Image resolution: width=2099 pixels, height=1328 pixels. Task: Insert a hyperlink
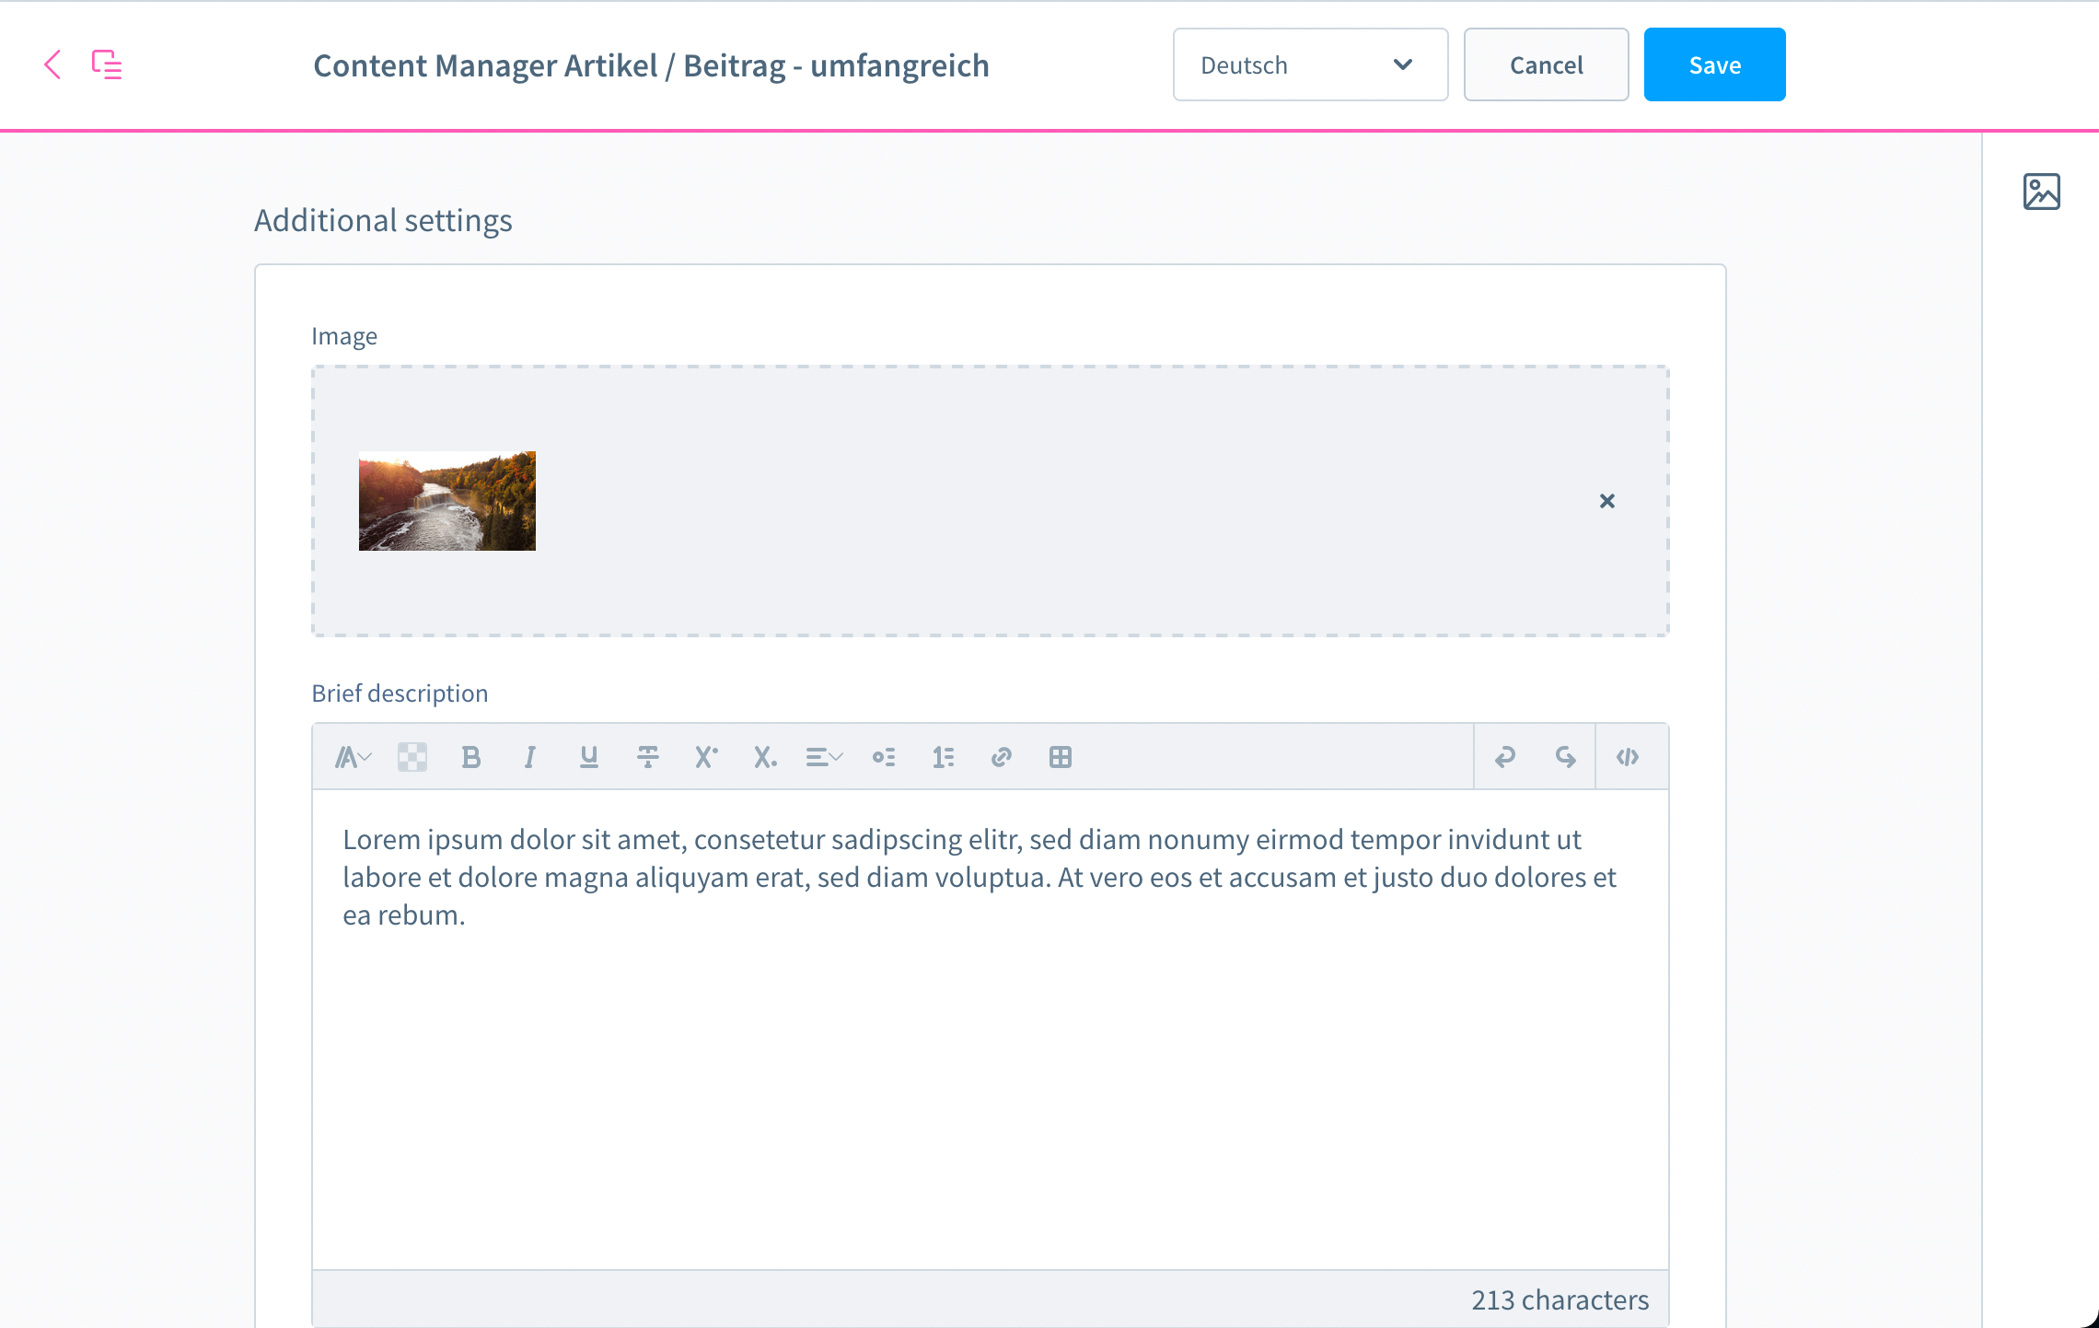(x=1001, y=757)
